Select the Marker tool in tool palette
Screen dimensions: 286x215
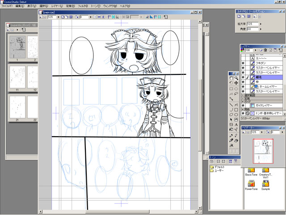coord(231,140)
